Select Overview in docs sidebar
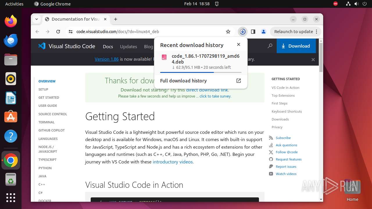The image size is (372, 209). (47, 81)
